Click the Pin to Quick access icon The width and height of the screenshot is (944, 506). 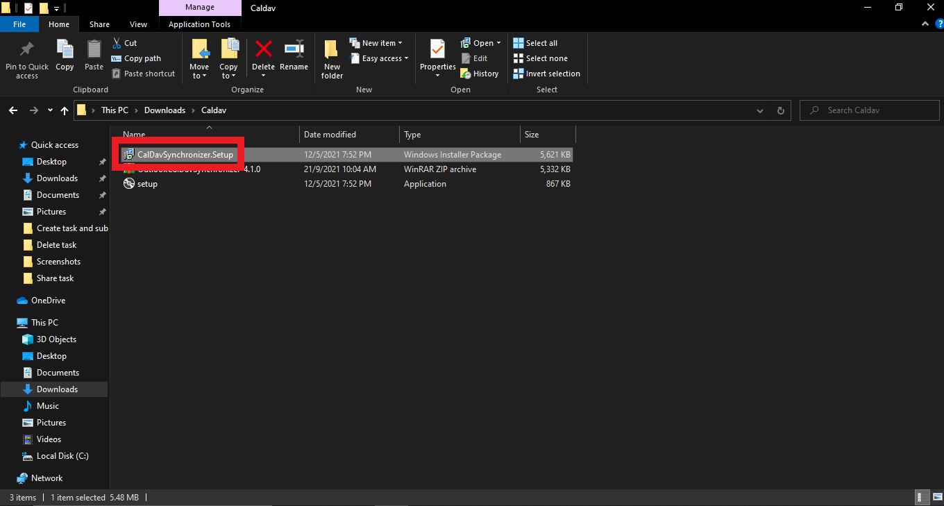click(x=27, y=50)
